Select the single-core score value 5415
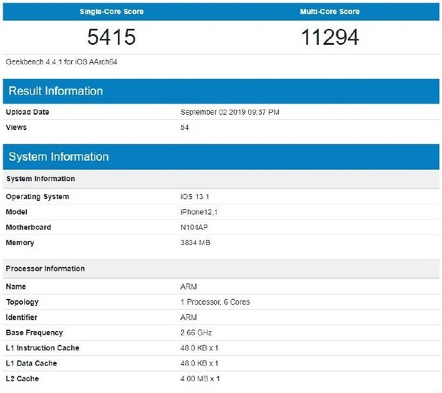Screen dimensions: 442x393 [x=111, y=37]
